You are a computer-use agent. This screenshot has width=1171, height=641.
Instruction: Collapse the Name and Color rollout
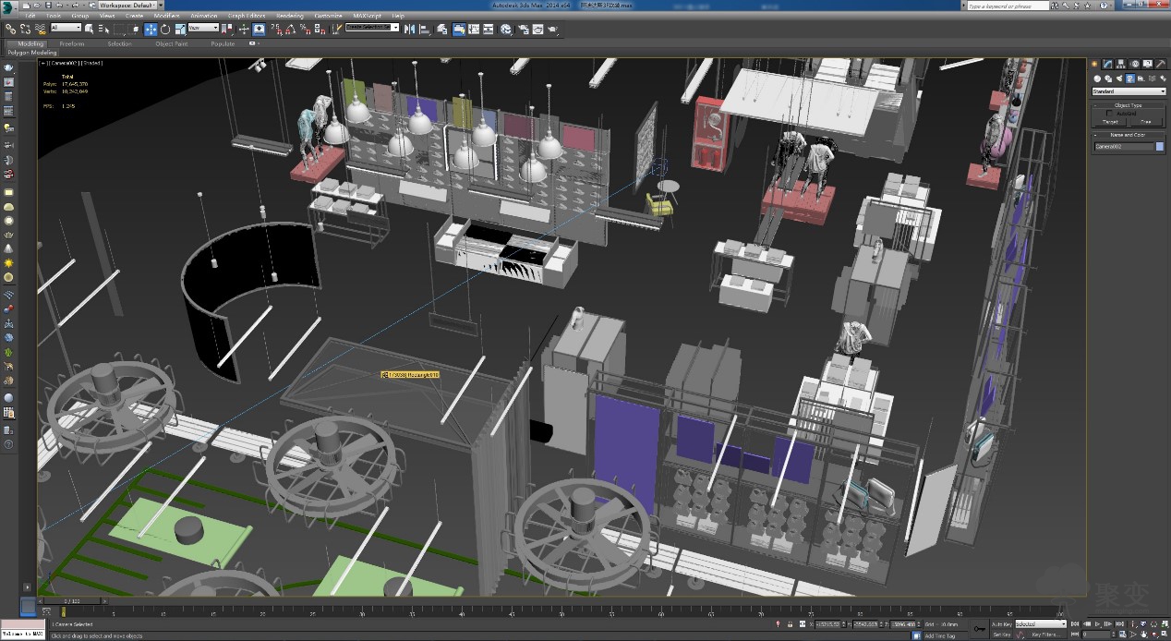[x=1129, y=135]
